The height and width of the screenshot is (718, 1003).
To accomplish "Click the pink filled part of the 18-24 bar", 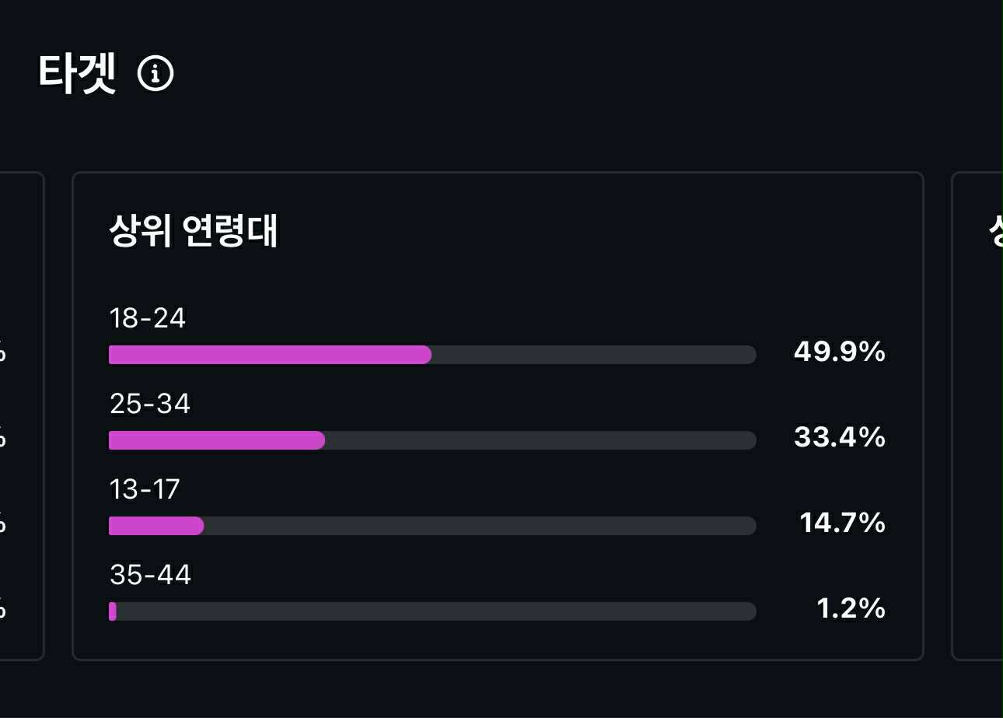I will pos(270,355).
